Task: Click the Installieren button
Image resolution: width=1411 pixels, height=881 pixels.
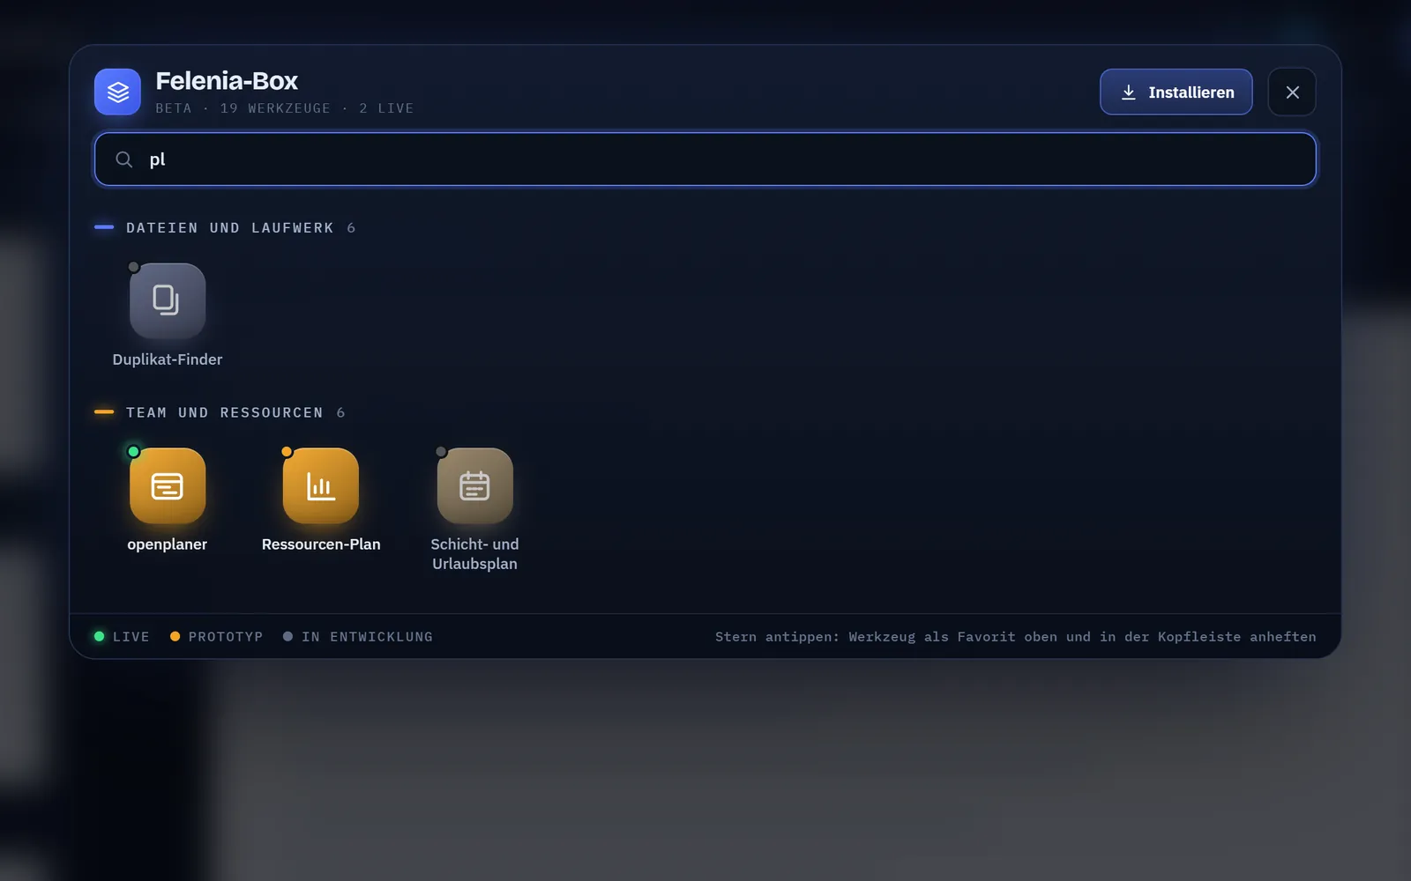Action: pyautogui.click(x=1176, y=92)
